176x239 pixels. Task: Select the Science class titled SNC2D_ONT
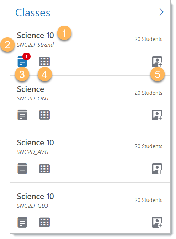(x=31, y=89)
